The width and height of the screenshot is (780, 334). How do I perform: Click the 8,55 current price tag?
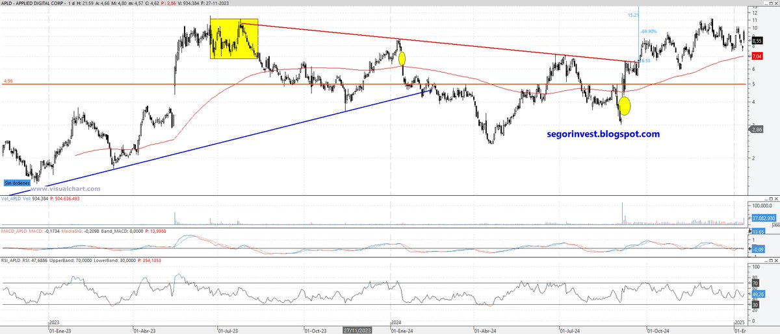[758, 40]
